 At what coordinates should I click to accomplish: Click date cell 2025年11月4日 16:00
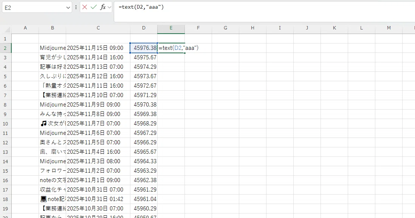(x=98, y=152)
